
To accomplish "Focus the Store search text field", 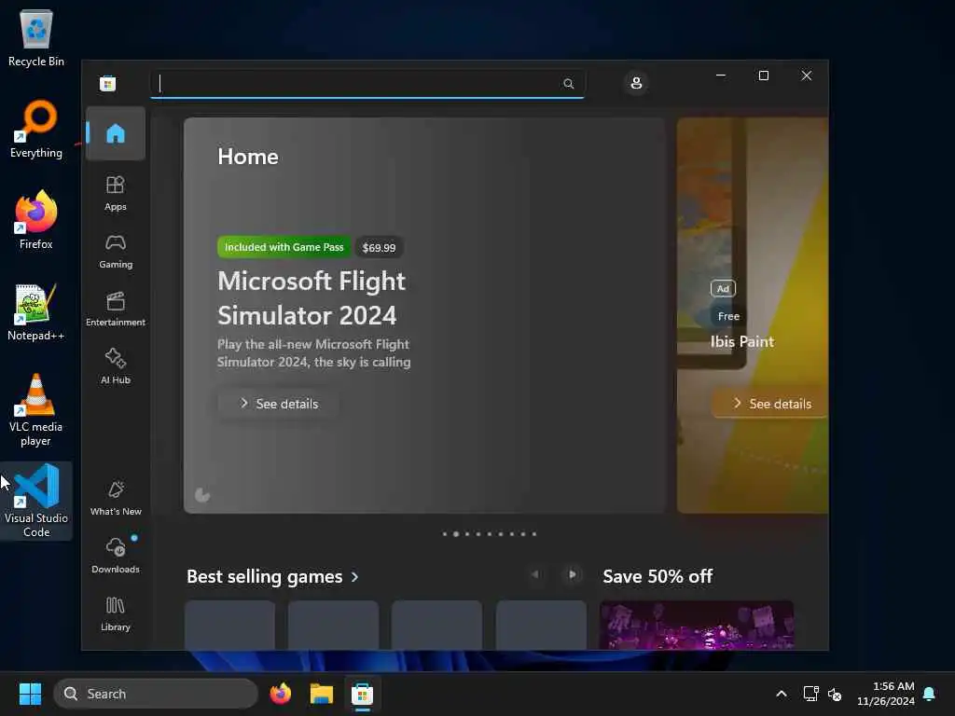I will point(367,83).
